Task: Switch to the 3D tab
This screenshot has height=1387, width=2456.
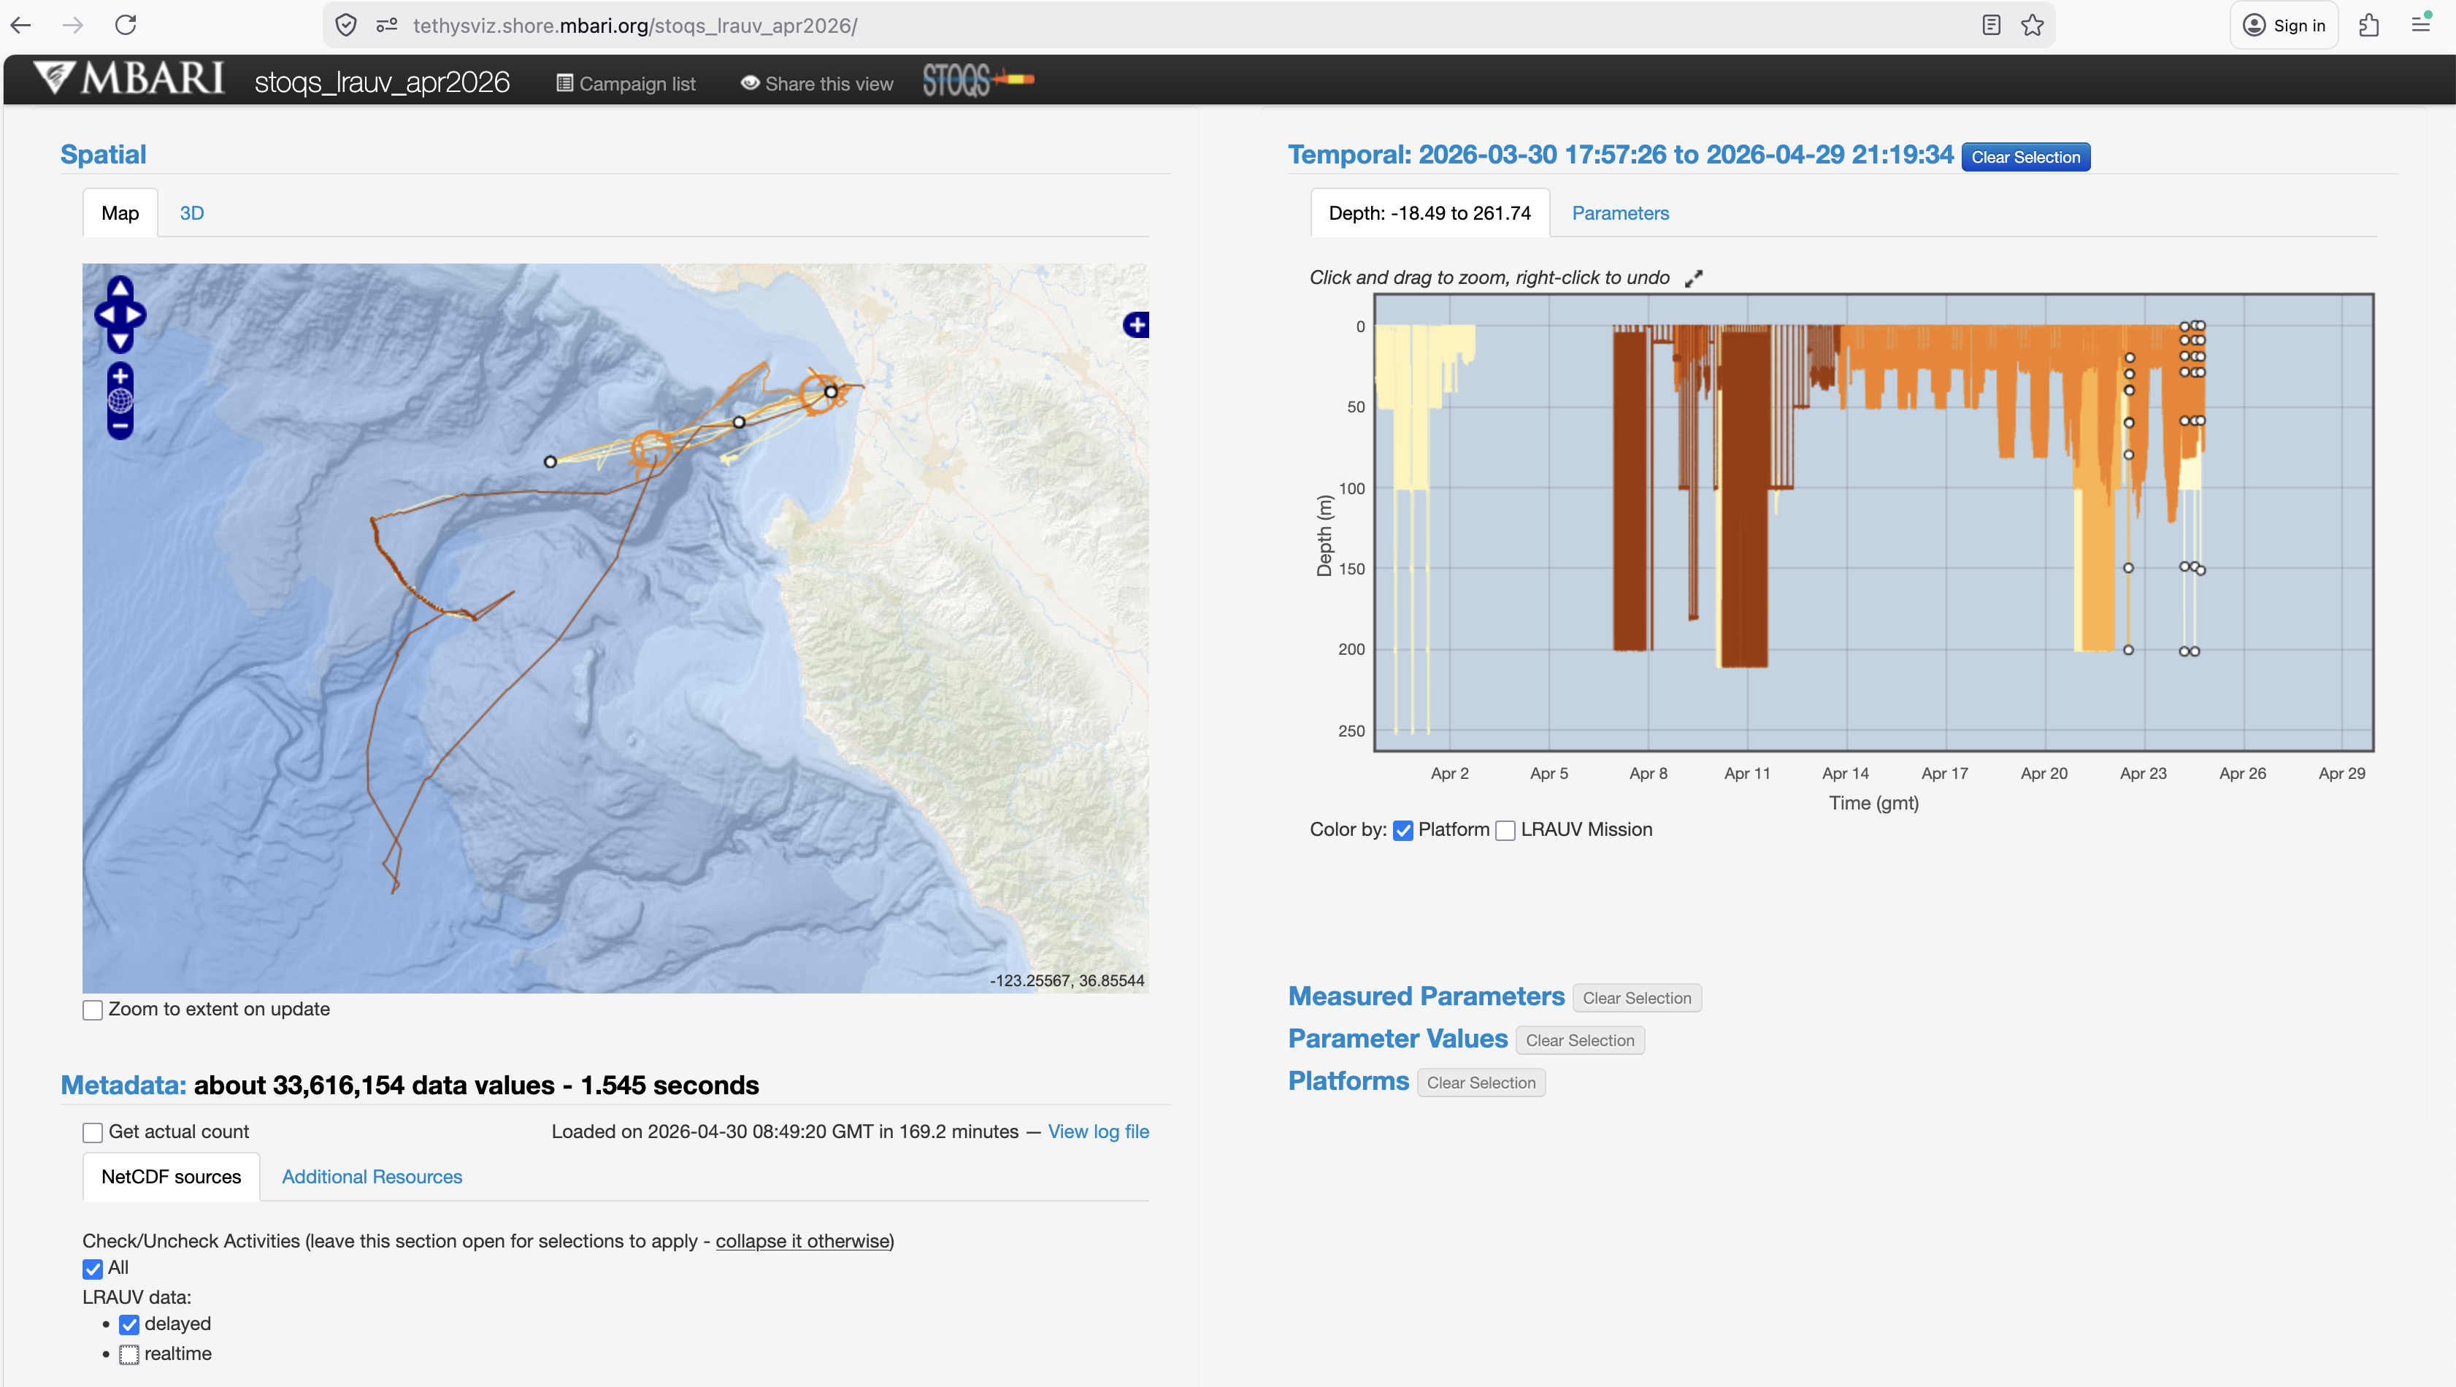Action: click(191, 214)
